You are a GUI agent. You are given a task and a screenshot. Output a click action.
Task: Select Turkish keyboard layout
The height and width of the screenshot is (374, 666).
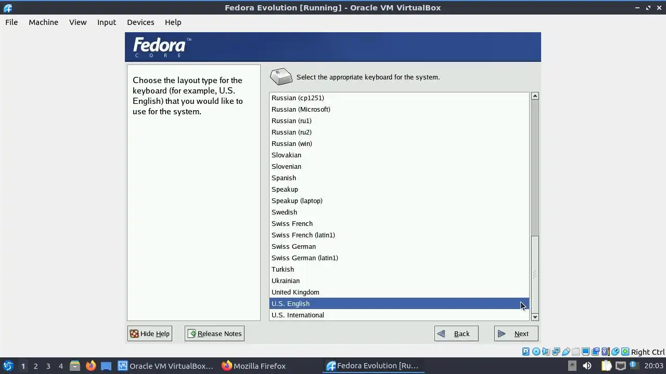399,269
